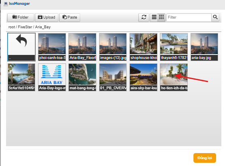Create a new Folder
Viewport: 225px width, 166px height.
(21, 17)
